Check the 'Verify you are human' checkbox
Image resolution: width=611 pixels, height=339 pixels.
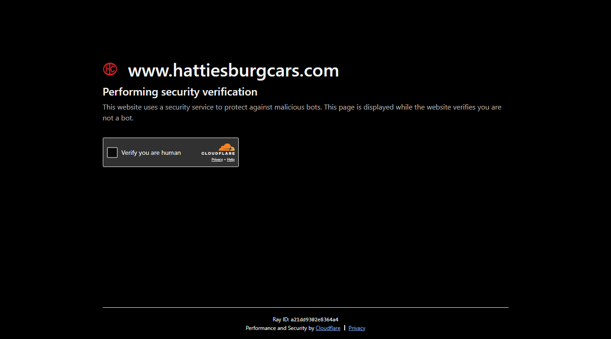pyautogui.click(x=112, y=153)
